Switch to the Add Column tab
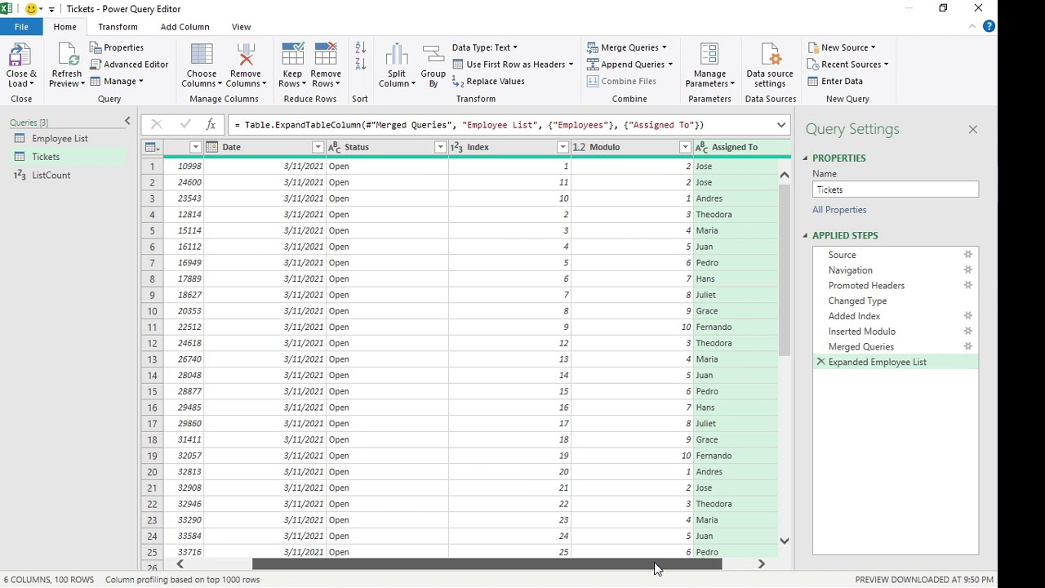Image resolution: width=1045 pixels, height=588 pixels. click(185, 27)
